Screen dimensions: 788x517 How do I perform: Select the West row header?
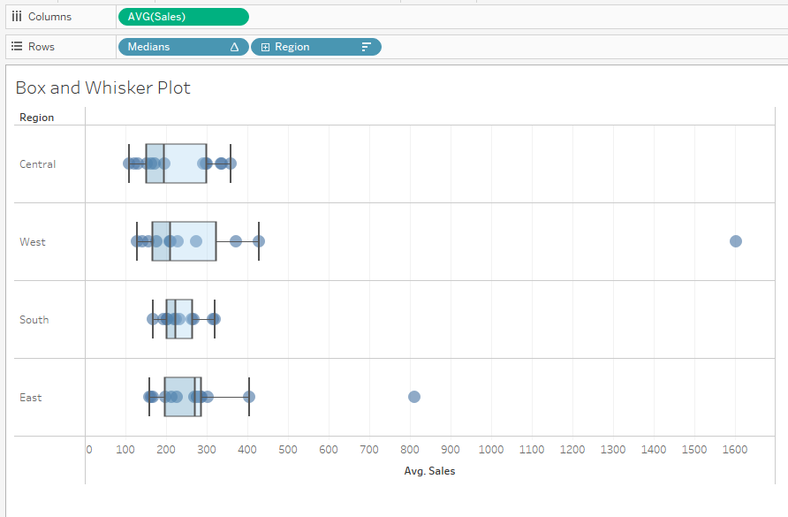(33, 242)
